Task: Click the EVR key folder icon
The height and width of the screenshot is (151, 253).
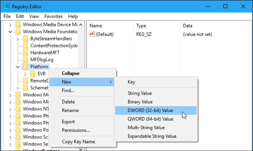Action: [33, 74]
